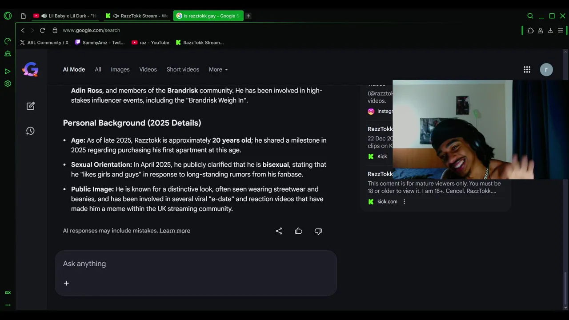Open the Learn more link

point(175,231)
